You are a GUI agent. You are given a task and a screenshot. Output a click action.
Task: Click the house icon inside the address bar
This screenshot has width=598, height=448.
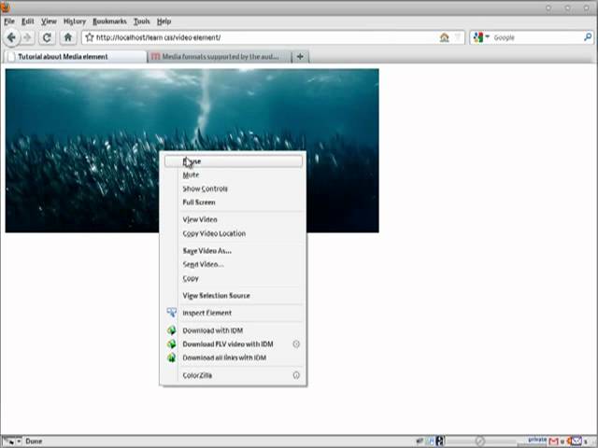pyautogui.click(x=445, y=37)
